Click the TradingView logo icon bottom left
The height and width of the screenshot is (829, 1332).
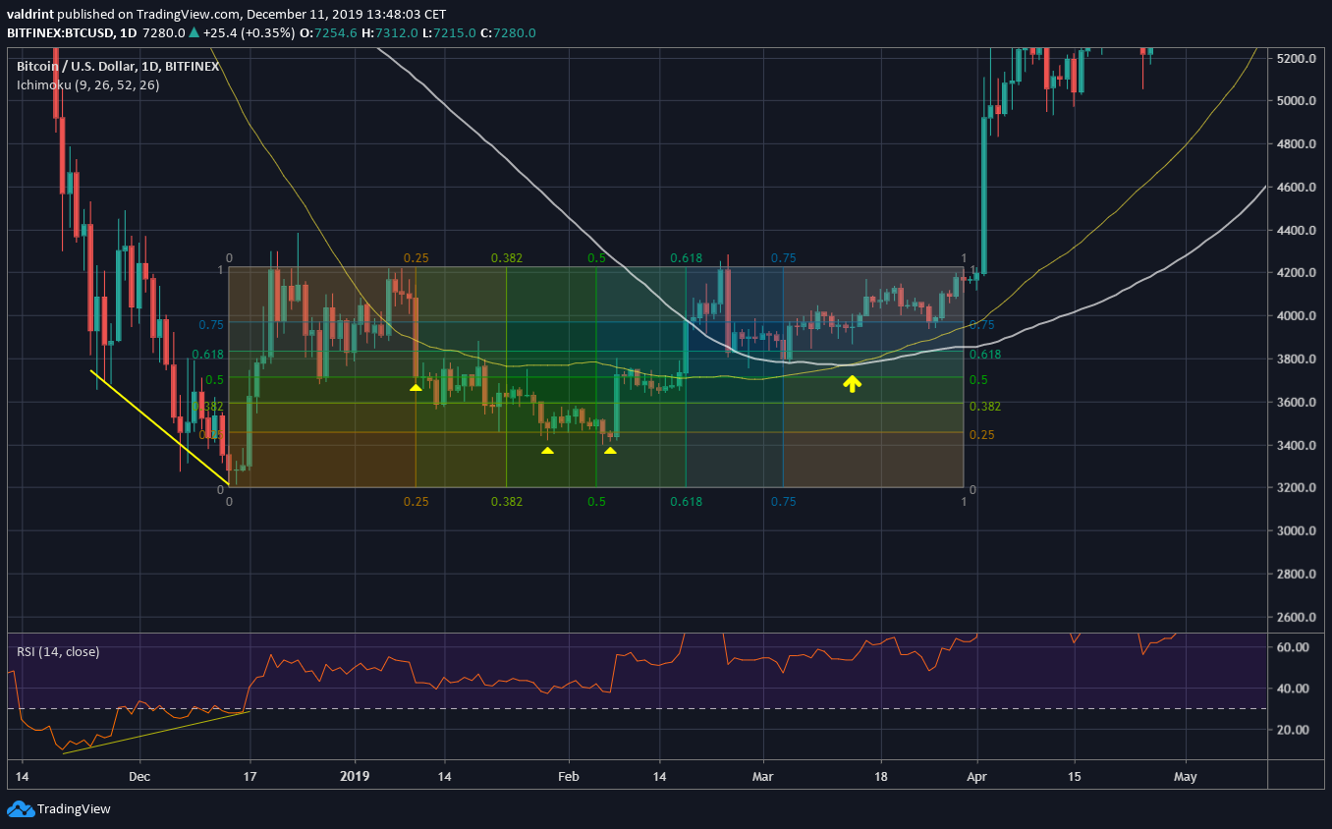pyautogui.click(x=19, y=808)
